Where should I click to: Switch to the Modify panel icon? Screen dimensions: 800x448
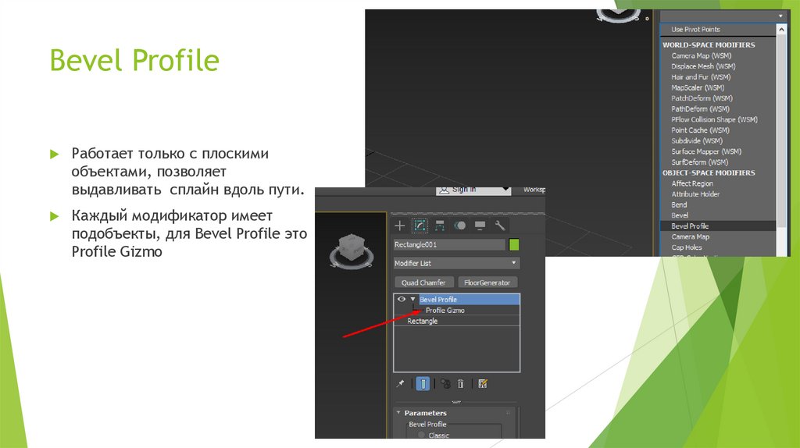click(x=420, y=226)
